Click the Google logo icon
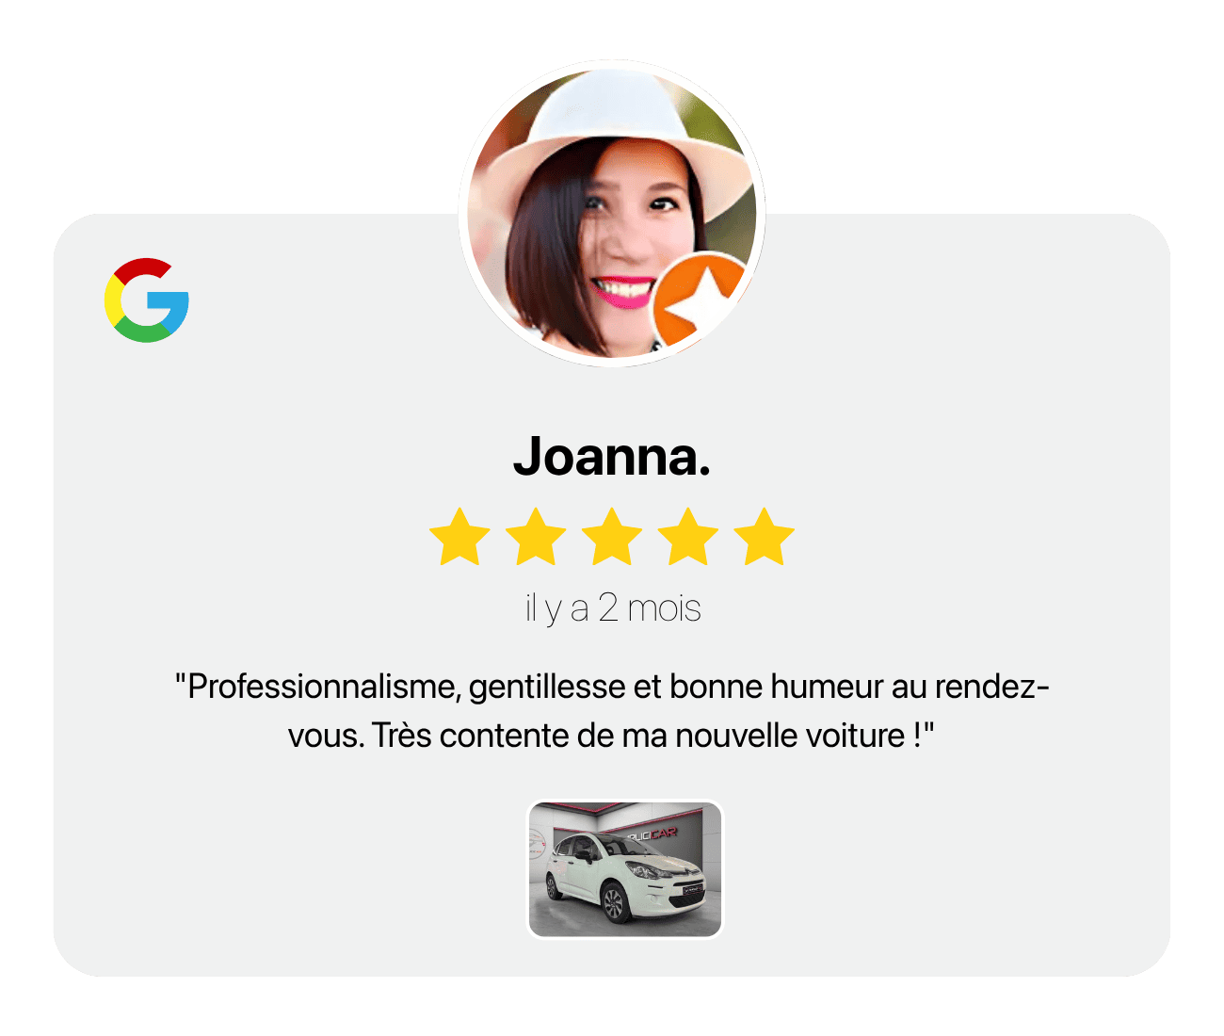Screen dimensions: 1224x1036 (147, 299)
